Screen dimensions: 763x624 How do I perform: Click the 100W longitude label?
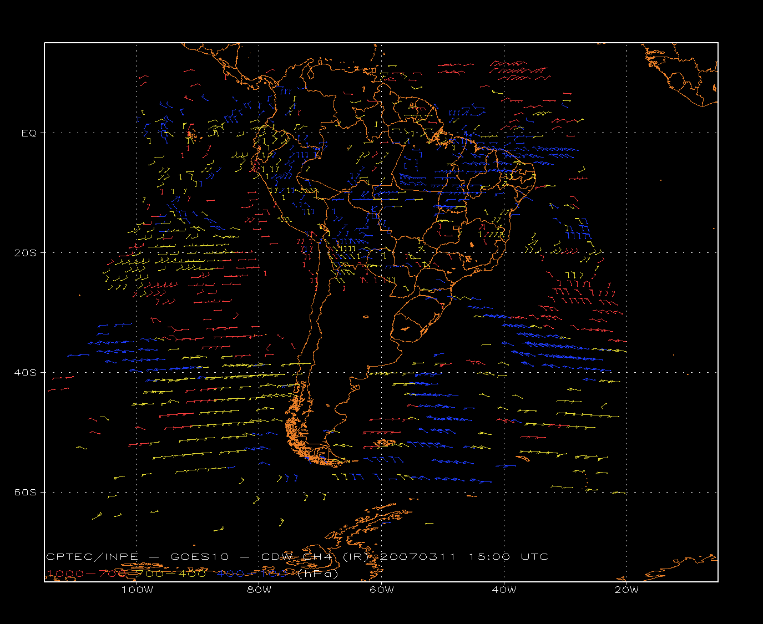click(137, 590)
